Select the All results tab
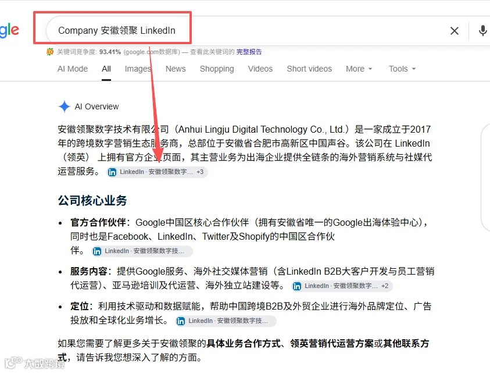Image resolution: width=490 pixels, height=373 pixels. point(106,69)
